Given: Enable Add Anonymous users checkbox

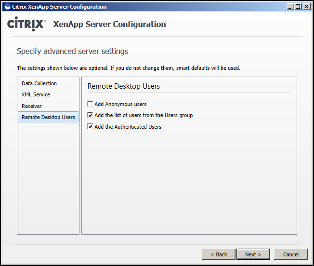Looking at the screenshot, I should click(91, 104).
